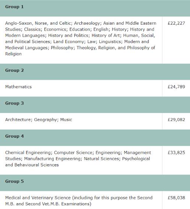Click 'Anglo-Saxon, Norse, and Celtic' text
Viewport: 190px width, 209px height.
coord(38,23)
